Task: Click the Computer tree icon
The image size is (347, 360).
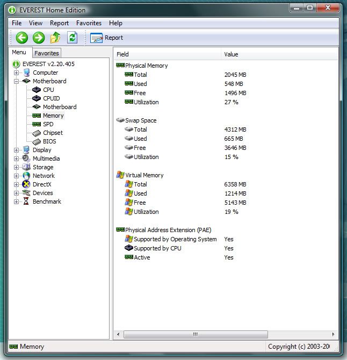Action: pyautogui.click(x=27, y=73)
